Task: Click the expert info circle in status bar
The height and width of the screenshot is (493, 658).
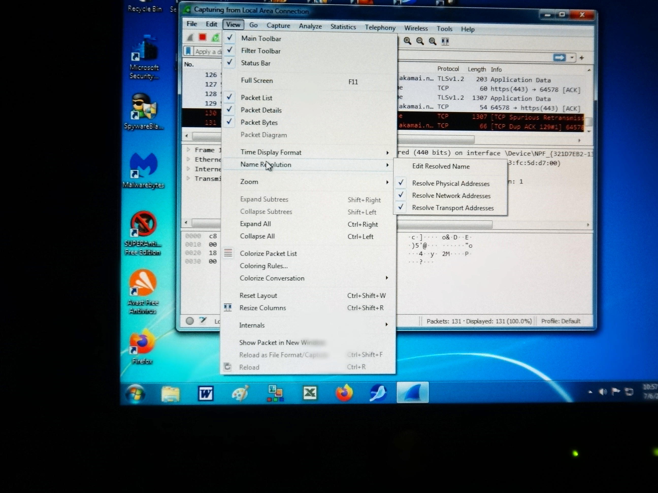Action: point(190,321)
